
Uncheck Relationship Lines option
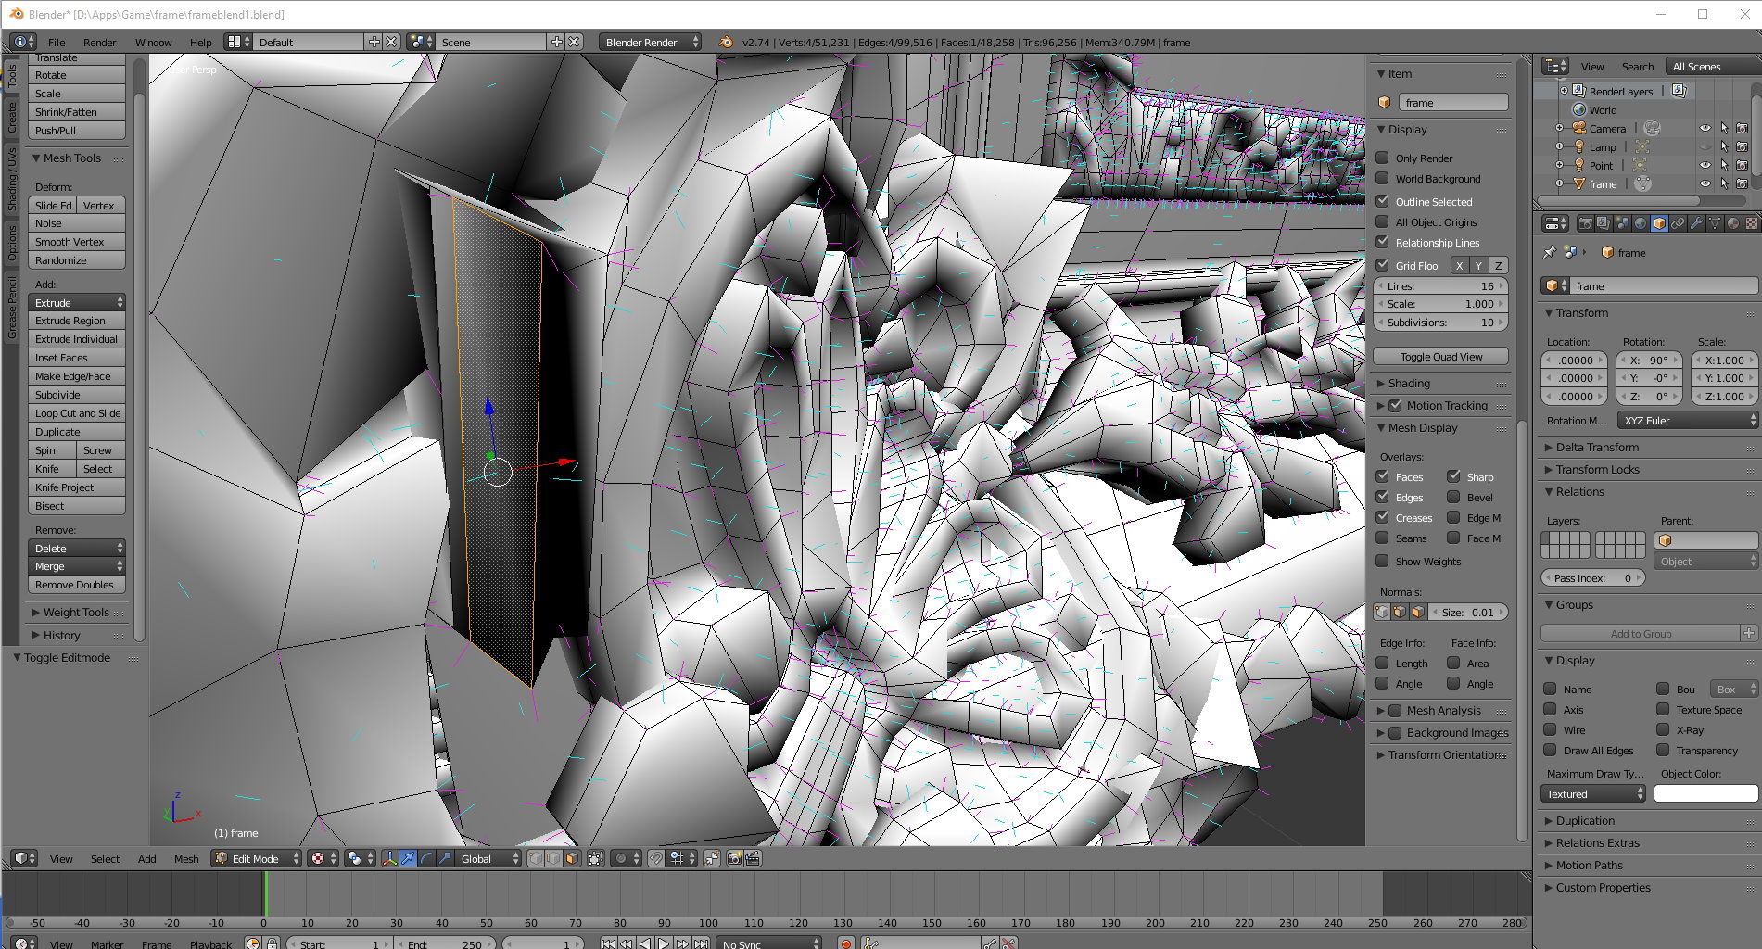(x=1382, y=242)
